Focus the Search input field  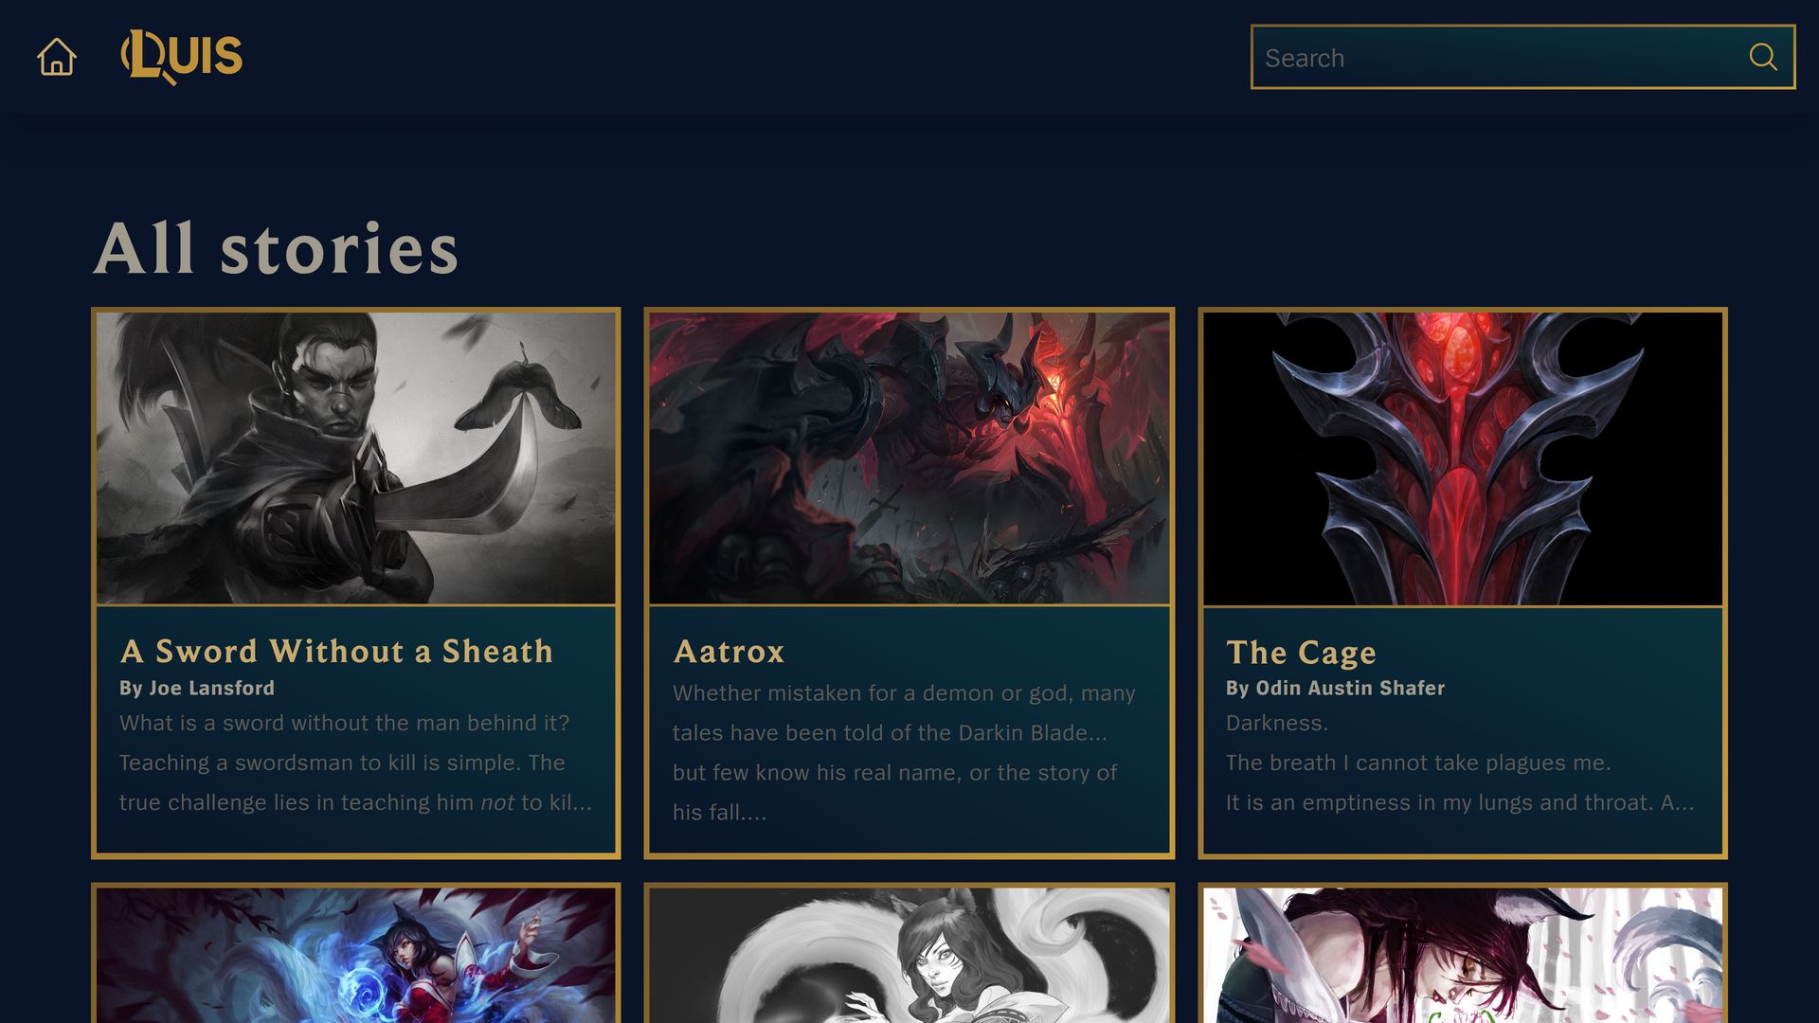[x=1522, y=57]
